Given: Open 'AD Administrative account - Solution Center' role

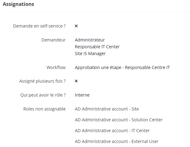Looking at the screenshot, I should tap(119, 120).
